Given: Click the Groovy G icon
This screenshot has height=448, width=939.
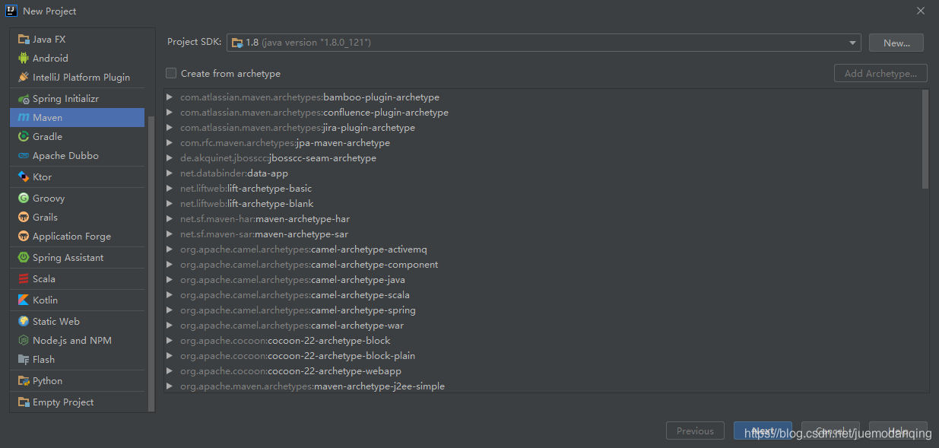Looking at the screenshot, I should pyautogui.click(x=24, y=199).
